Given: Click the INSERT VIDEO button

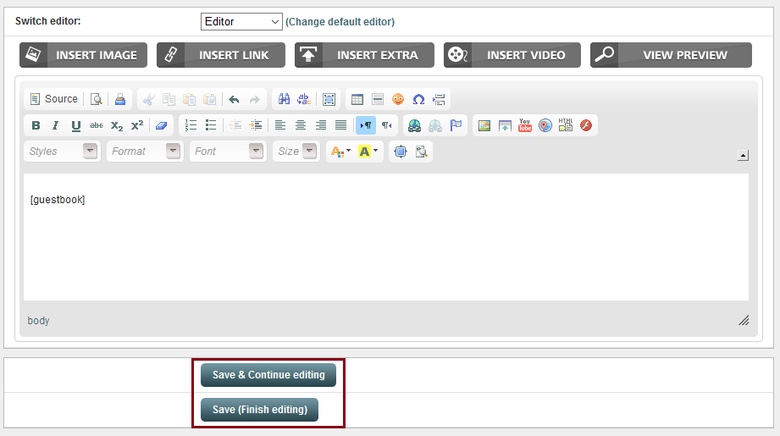Looking at the screenshot, I should coord(512,55).
